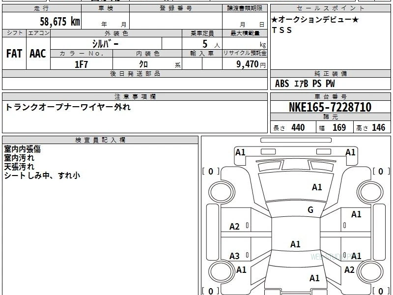
Task: Select the A3 mark on the rear left door
Action: [x=235, y=256]
